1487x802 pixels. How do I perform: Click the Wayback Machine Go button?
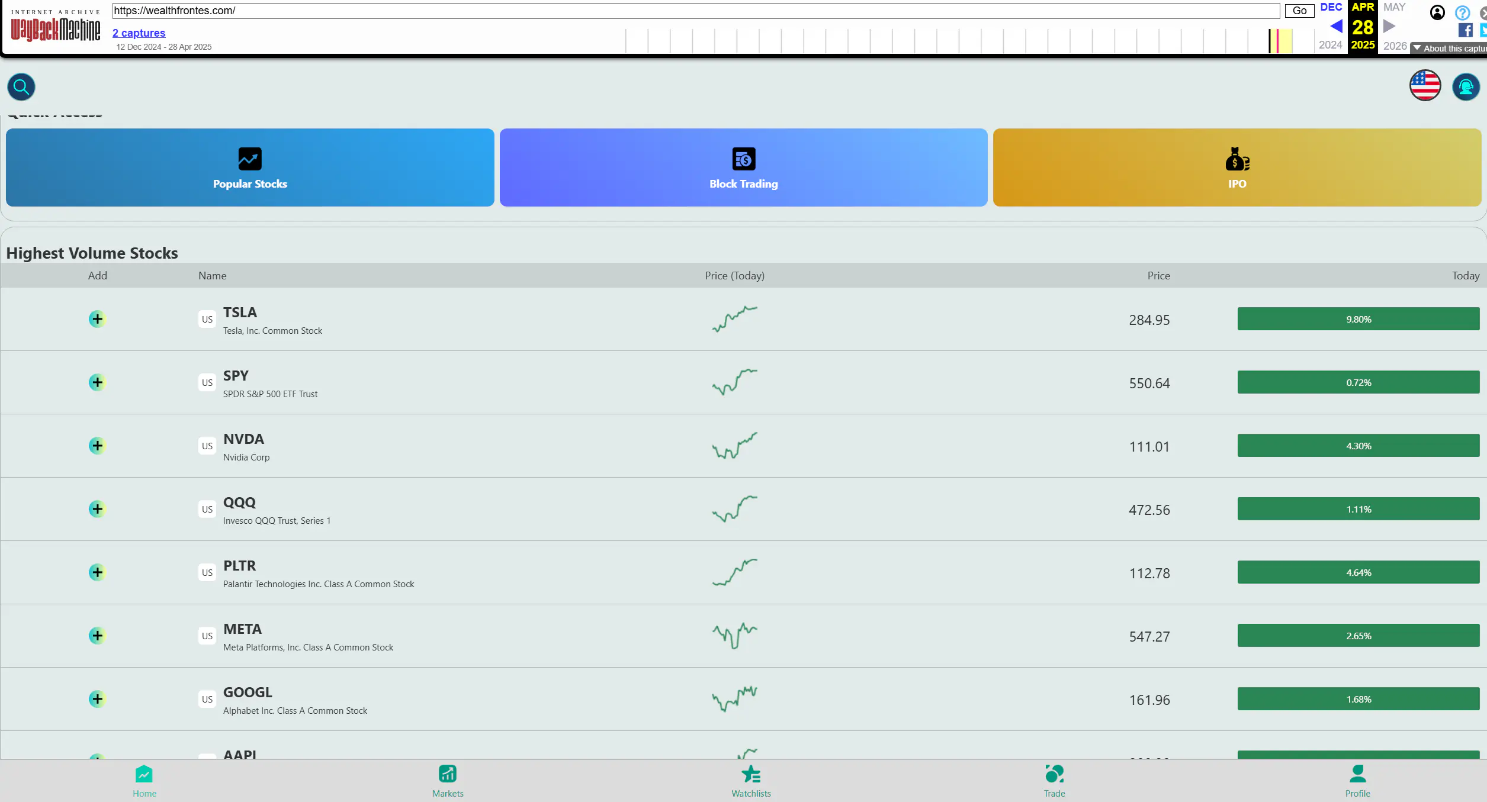[x=1299, y=11]
